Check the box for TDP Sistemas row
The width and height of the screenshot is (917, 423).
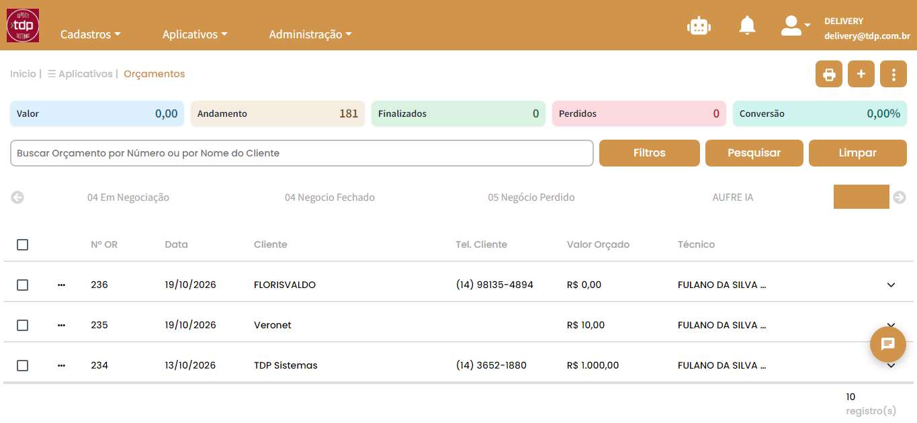click(22, 365)
